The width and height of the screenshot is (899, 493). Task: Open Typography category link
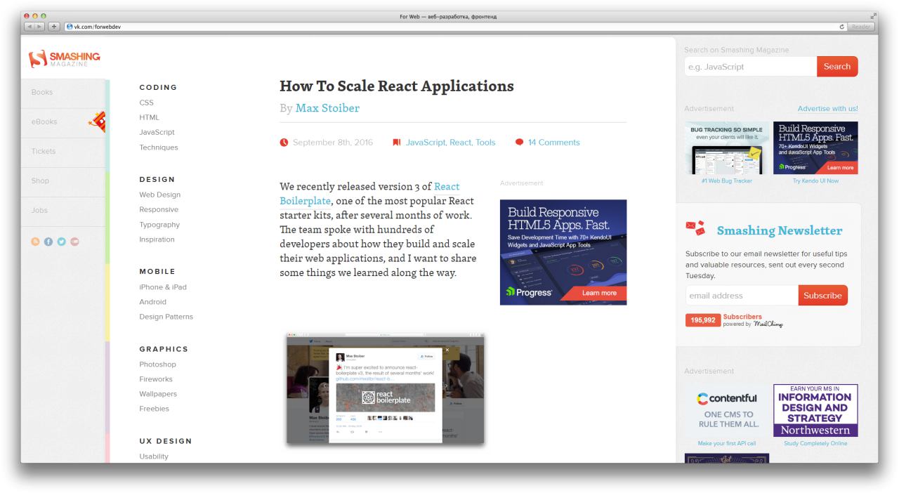pyautogui.click(x=159, y=225)
